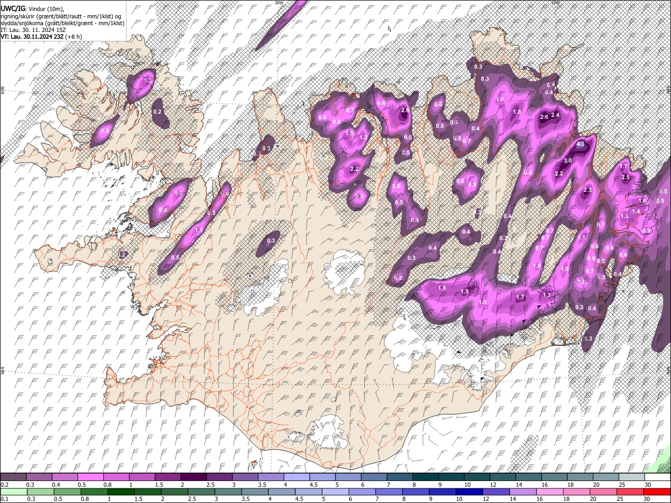Click the UWC/IG title text

[x=12, y=8]
